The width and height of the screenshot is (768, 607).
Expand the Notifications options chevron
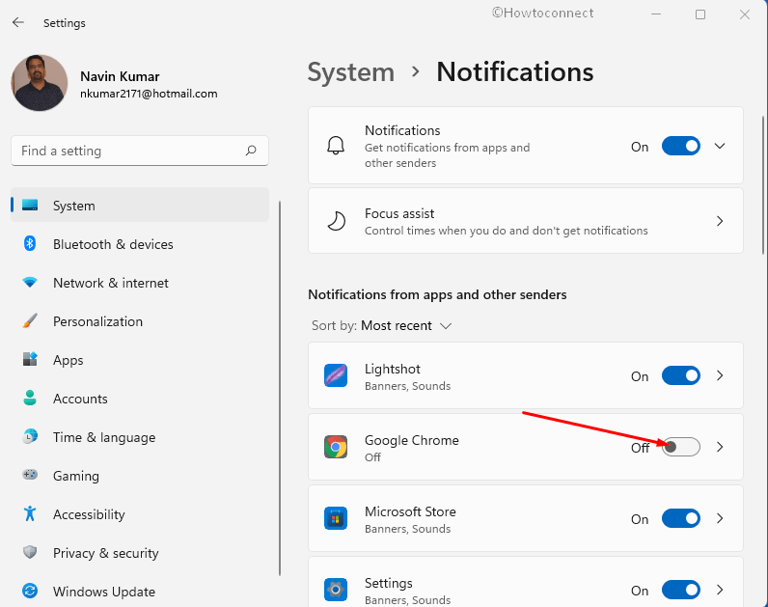pos(720,146)
